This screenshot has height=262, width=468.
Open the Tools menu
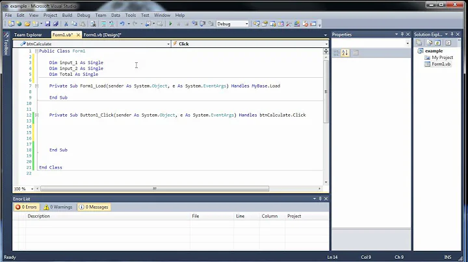point(131,15)
